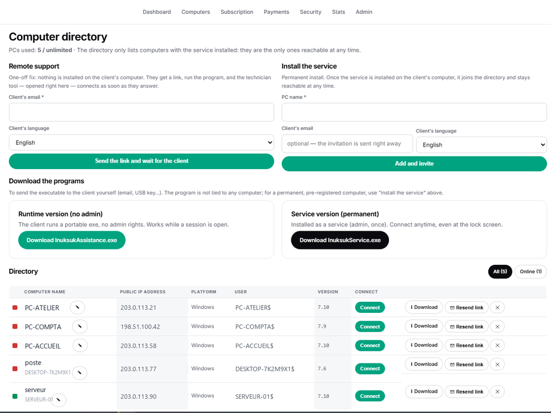The height and width of the screenshot is (413, 551).
Task: Click the red offline status indicator of PC-ACCUEIL
Action: 15,345
